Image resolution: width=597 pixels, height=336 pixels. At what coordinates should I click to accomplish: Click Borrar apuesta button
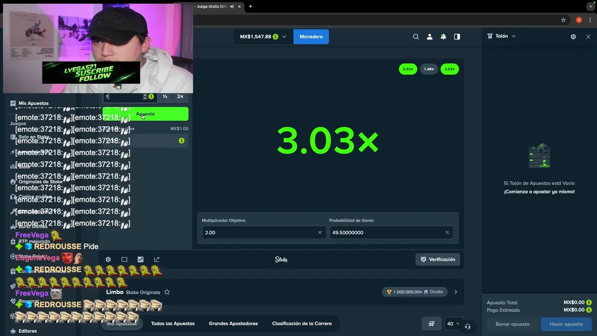512,324
